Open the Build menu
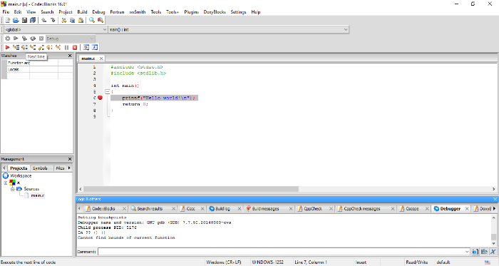Viewport: 499px width, 266px height. tap(82, 12)
